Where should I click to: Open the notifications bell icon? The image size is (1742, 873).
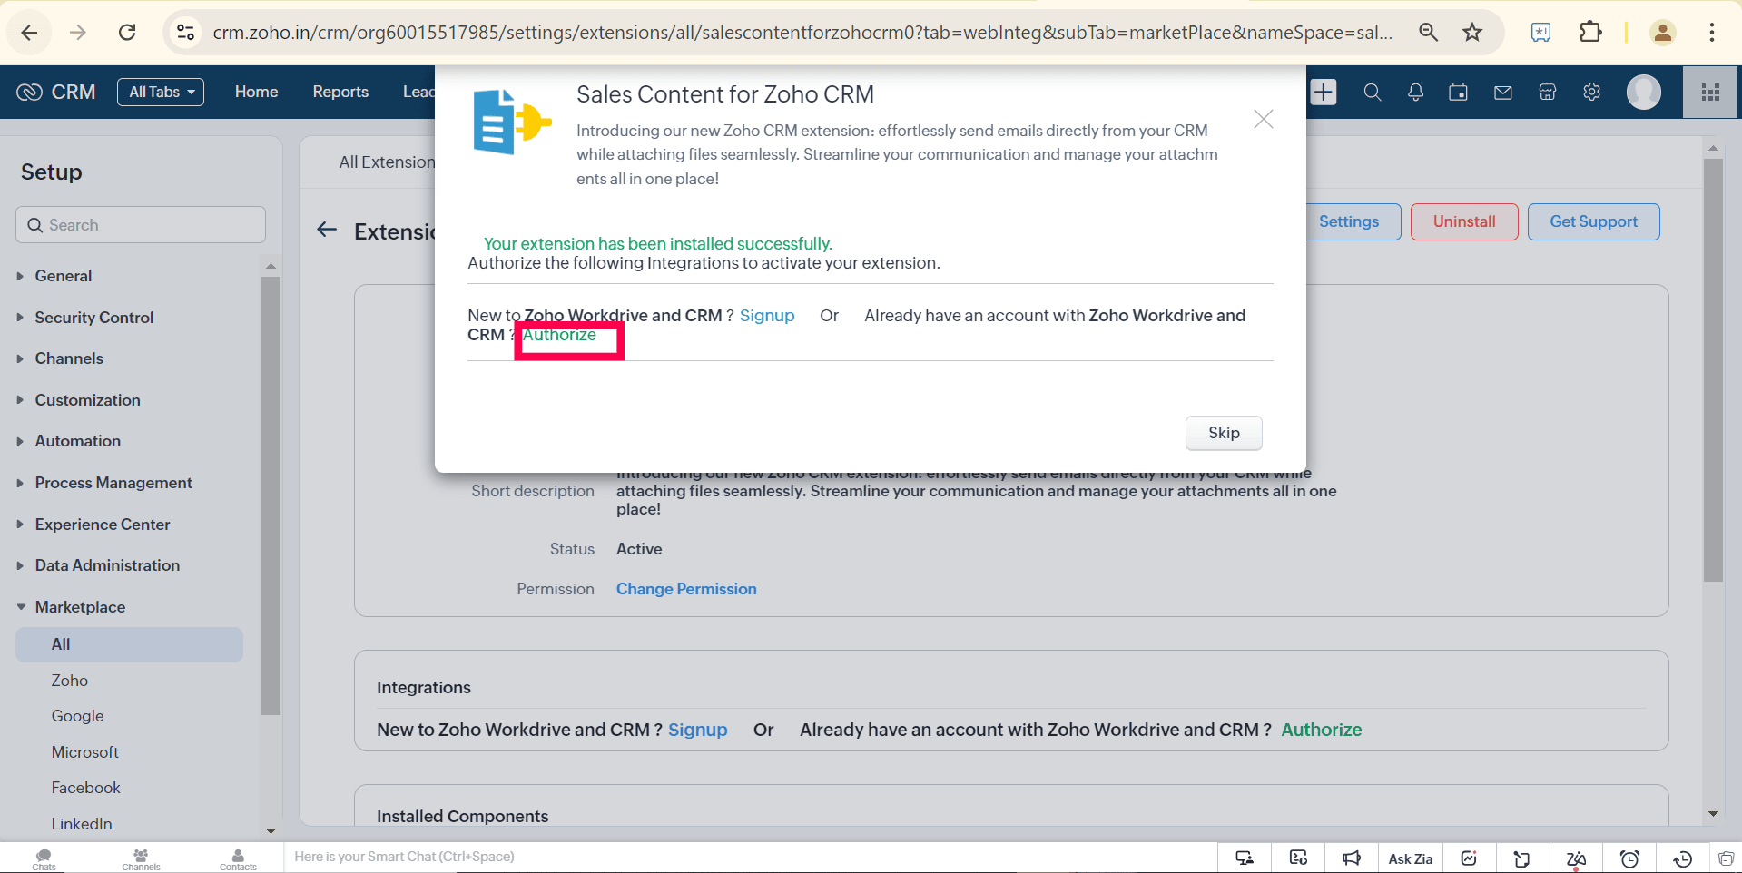tap(1415, 92)
